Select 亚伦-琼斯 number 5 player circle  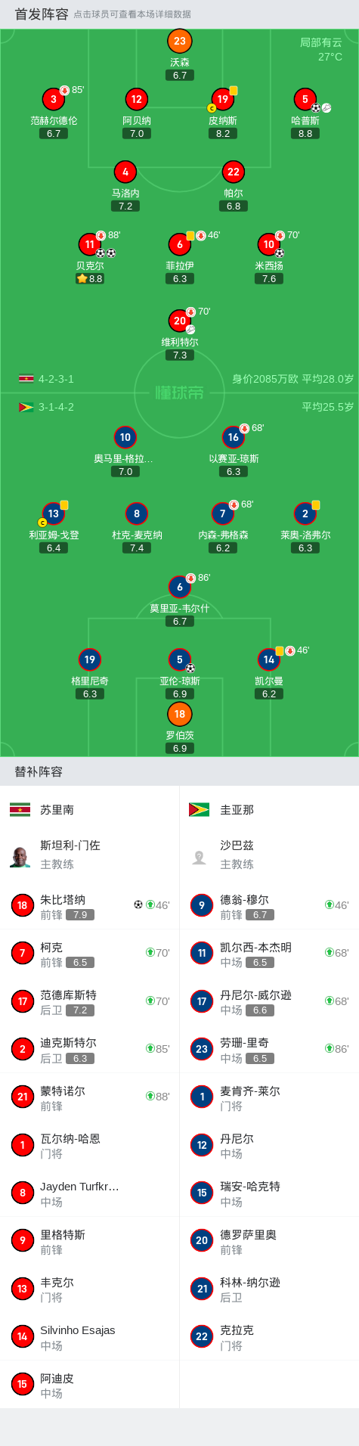pyautogui.click(x=179, y=659)
